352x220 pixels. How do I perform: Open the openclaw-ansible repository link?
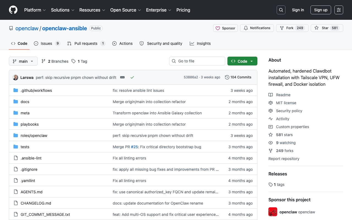pyautogui.click(x=64, y=28)
